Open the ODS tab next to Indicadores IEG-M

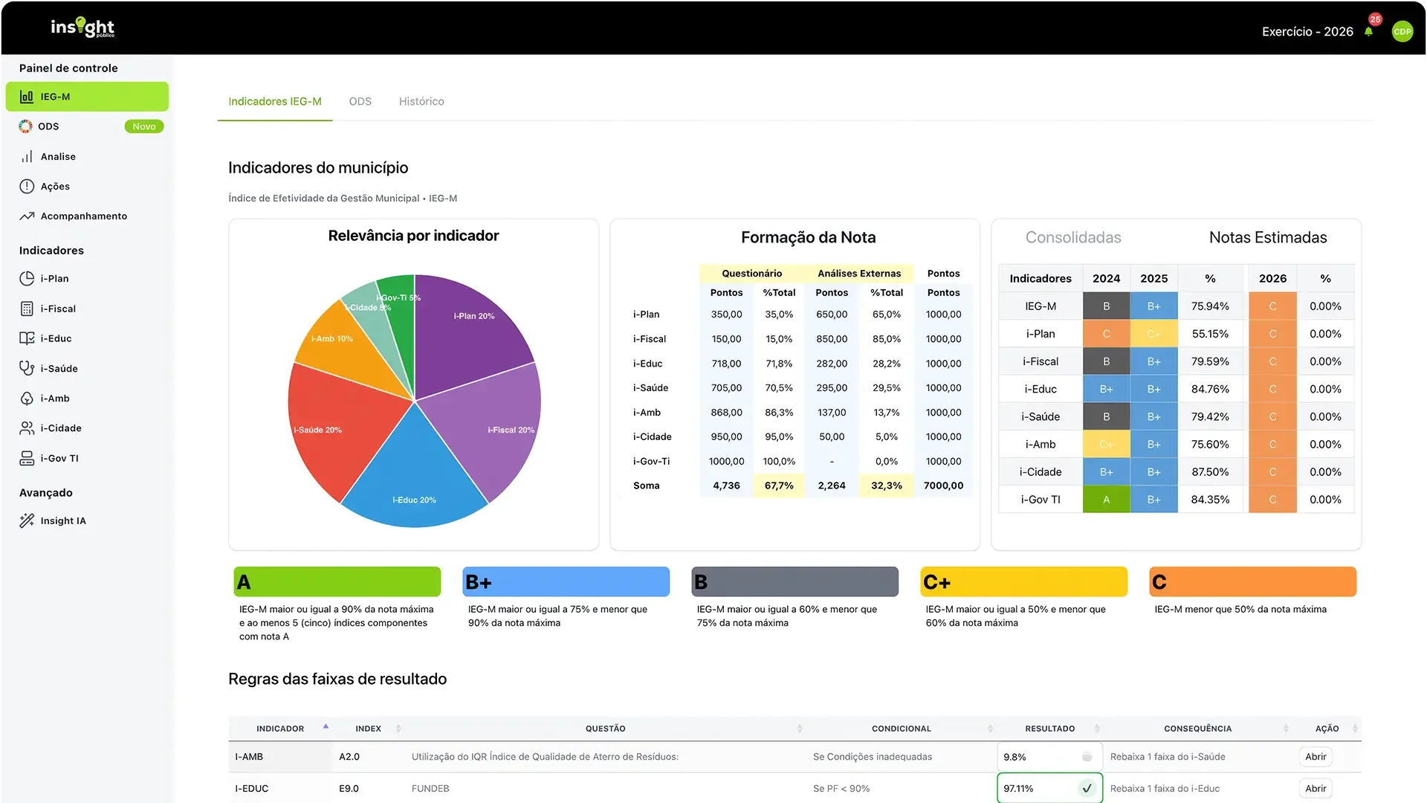(x=360, y=101)
